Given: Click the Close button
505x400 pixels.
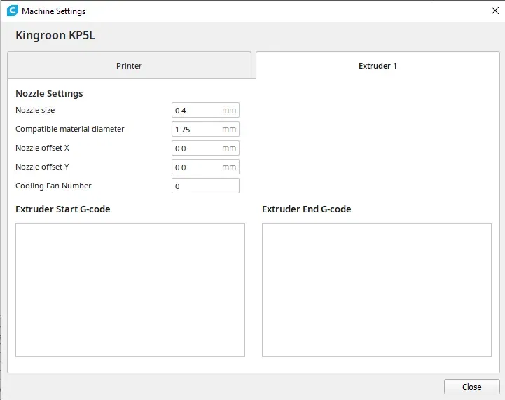Looking at the screenshot, I should 472,387.
